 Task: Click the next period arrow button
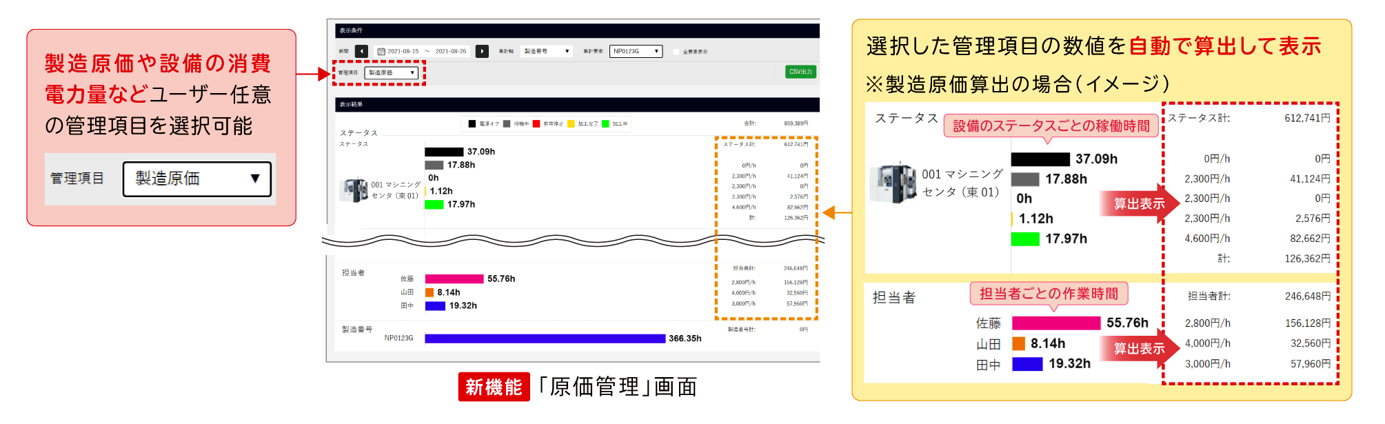click(x=482, y=51)
